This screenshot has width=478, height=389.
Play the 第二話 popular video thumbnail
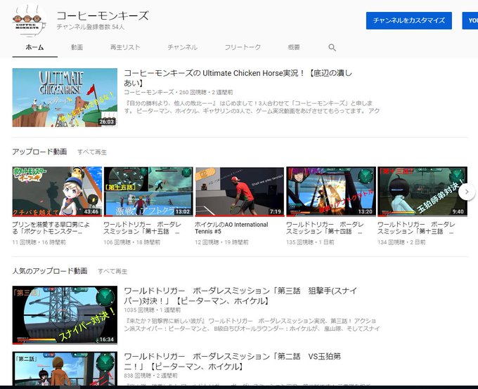point(65,368)
